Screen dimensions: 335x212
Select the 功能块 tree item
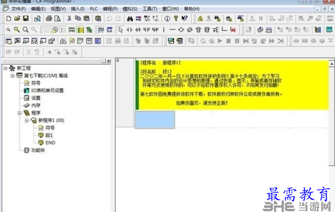(38, 150)
